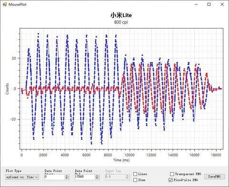Click the y-axis tick label -20

tap(13, 119)
